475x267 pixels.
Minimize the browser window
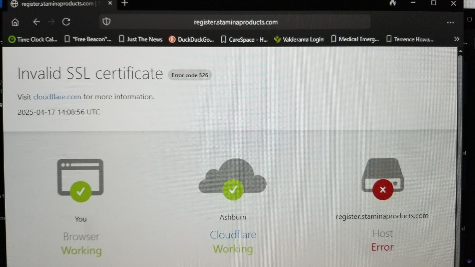pos(413,3)
